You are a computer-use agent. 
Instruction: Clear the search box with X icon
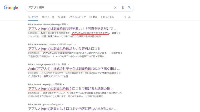pyautogui.click(x=115, y=8)
